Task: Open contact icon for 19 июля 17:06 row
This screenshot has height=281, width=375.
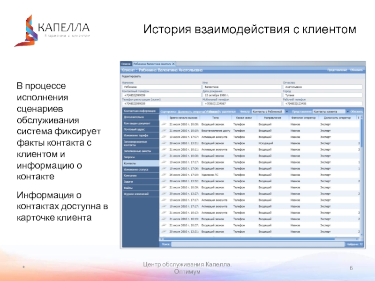Action: 164,168
